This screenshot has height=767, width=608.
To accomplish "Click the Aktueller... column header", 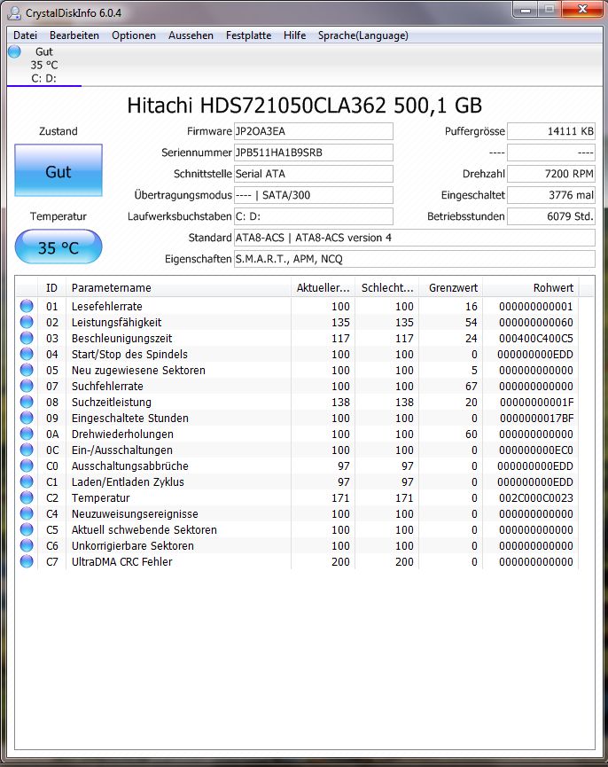I will (323, 287).
